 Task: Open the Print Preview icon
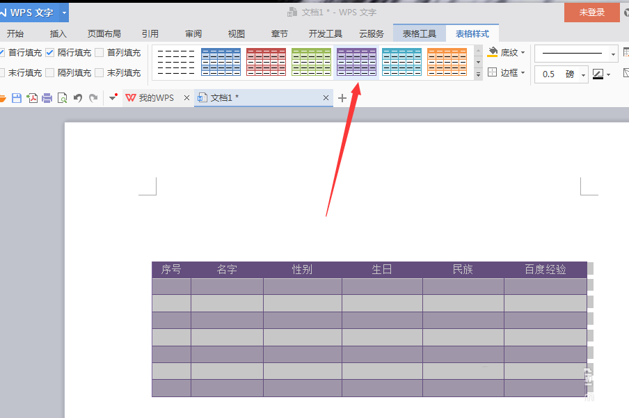[x=62, y=98]
